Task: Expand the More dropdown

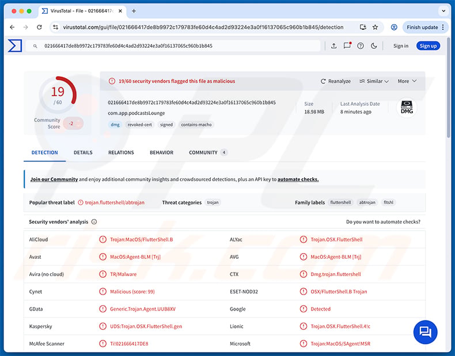Action: tap(407, 81)
